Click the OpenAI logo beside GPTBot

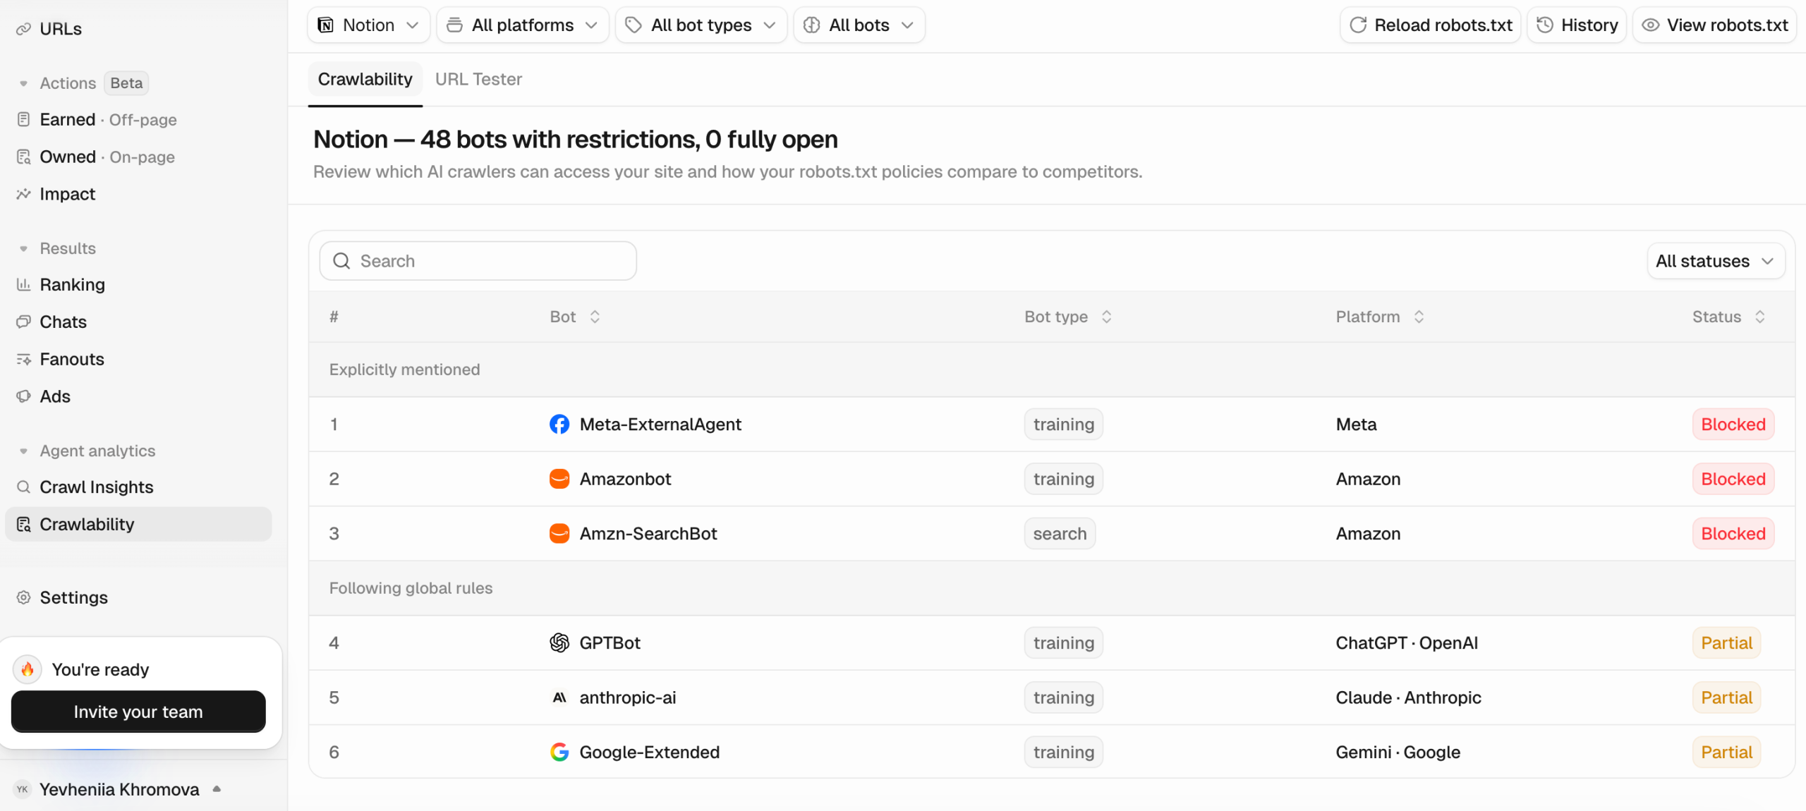click(559, 642)
